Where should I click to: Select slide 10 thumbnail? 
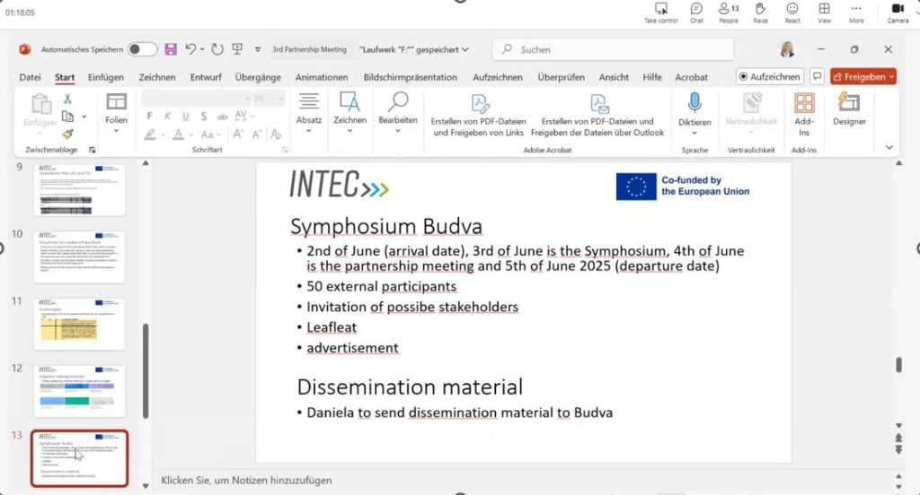click(79, 256)
